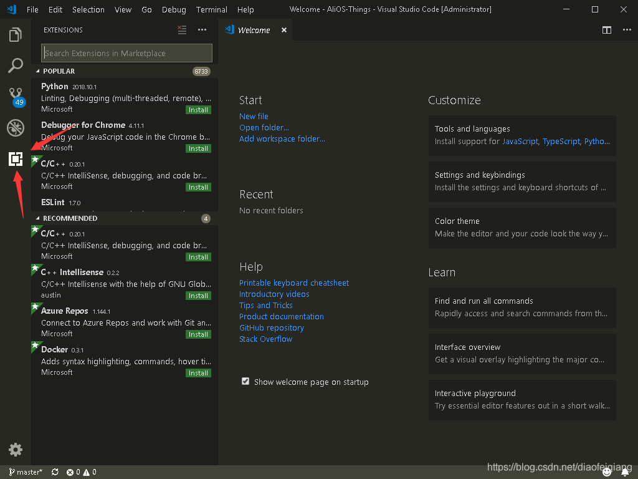
Task: Click JavaScript link under Tools and languages
Action: tap(520, 142)
